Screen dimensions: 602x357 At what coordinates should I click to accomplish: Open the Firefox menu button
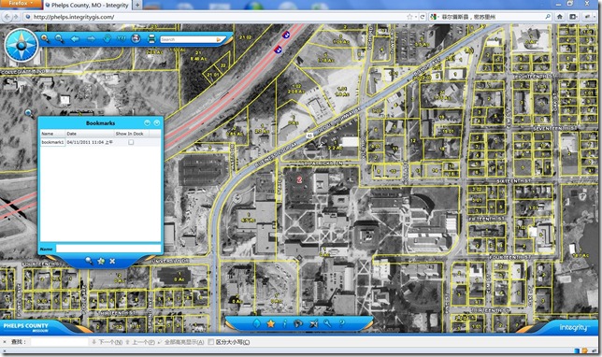pyautogui.click(x=21, y=4)
